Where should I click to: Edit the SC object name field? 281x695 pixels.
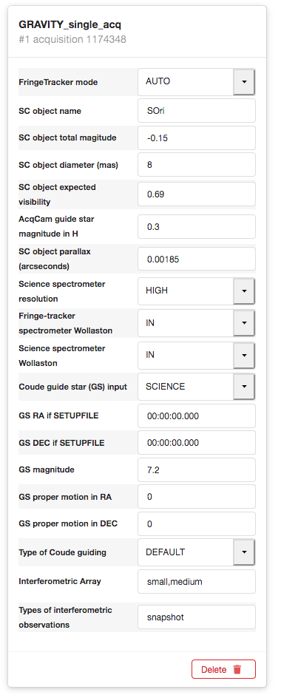[197, 111]
